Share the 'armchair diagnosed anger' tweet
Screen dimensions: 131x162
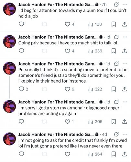tap(125, 121)
